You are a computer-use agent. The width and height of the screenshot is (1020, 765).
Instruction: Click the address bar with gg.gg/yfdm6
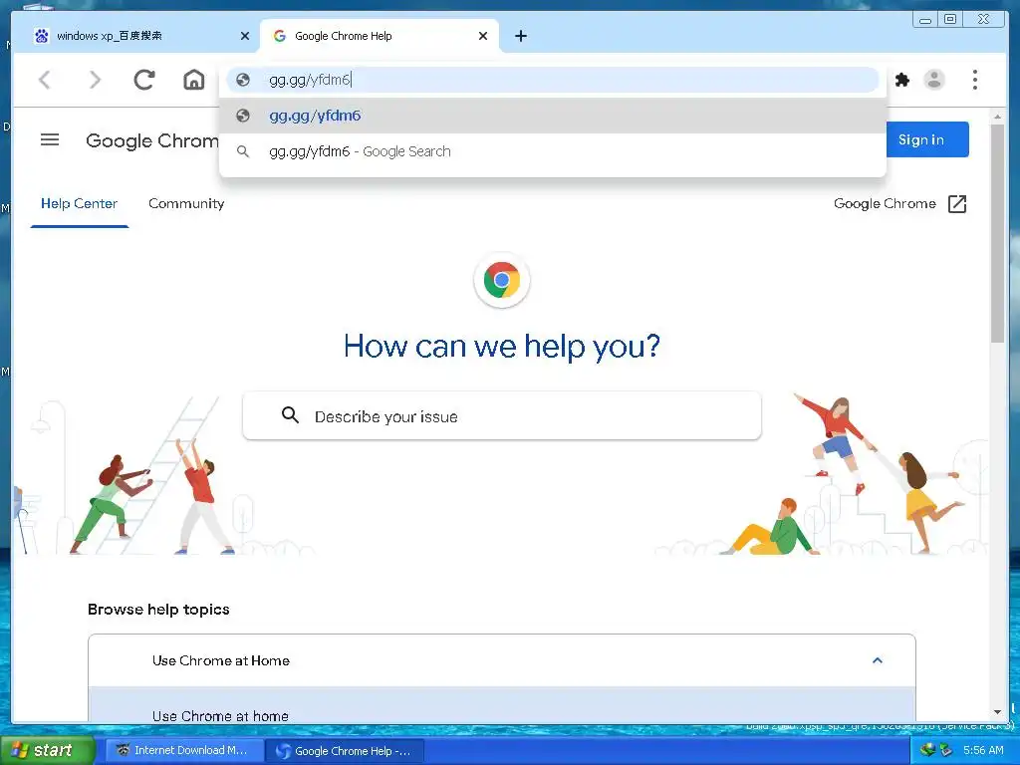click(553, 80)
